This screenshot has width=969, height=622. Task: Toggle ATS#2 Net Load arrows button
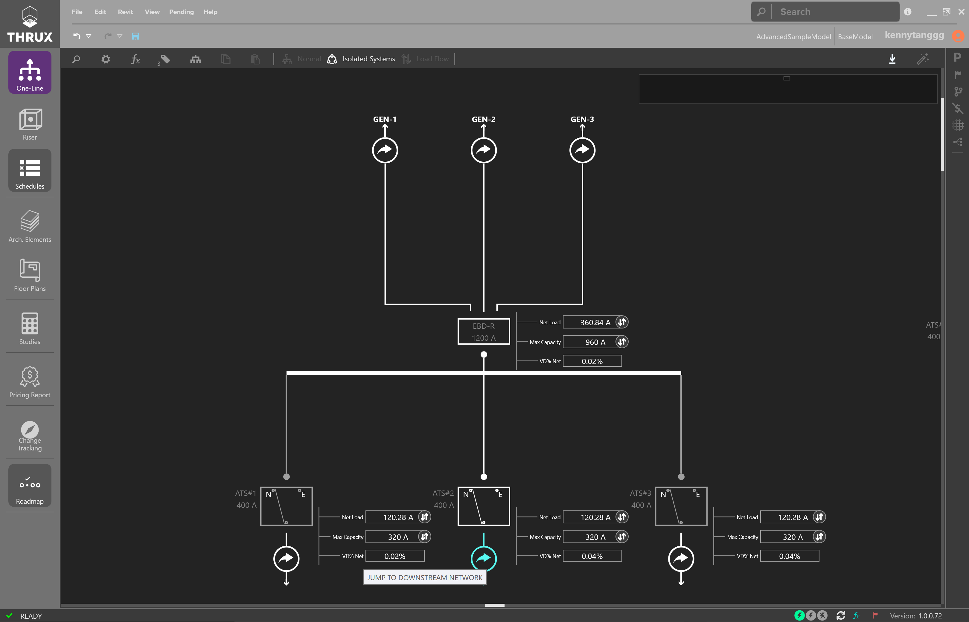(622, 516)
